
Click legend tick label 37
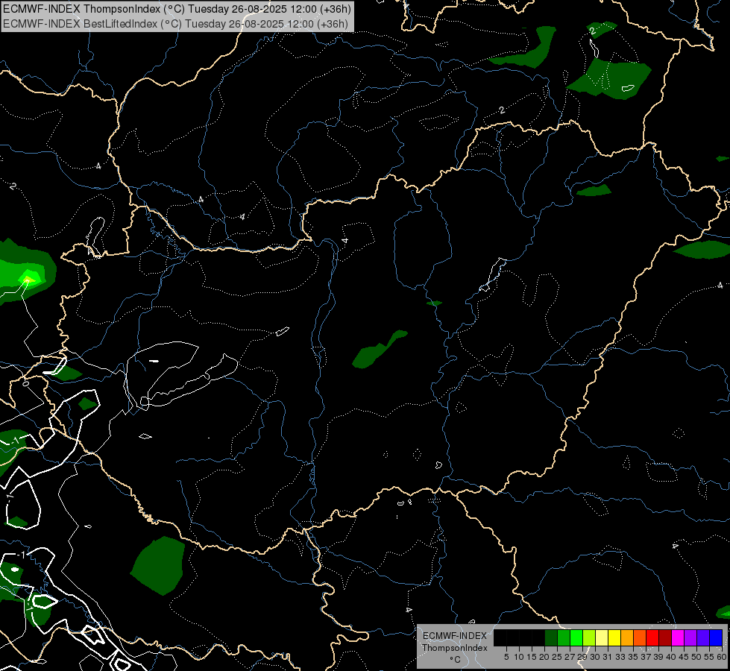(646, 657)
